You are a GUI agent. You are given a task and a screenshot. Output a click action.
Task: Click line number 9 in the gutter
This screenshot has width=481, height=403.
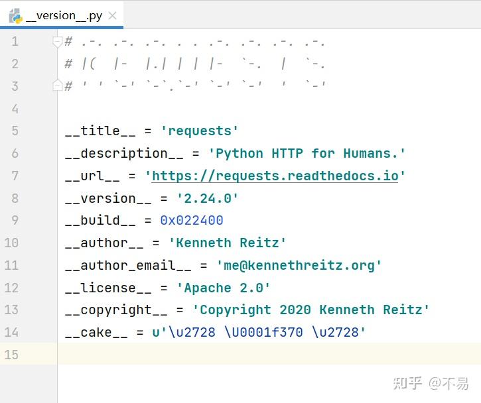click(x=15, y=220)
